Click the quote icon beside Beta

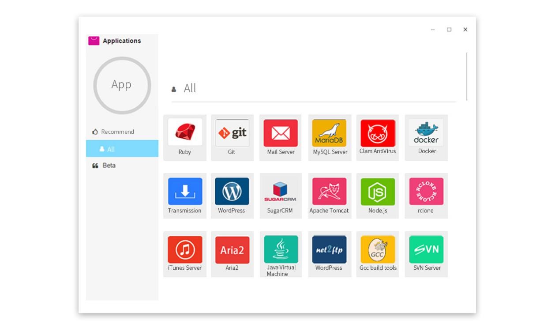pyautogui.click(x=95, y=166)
